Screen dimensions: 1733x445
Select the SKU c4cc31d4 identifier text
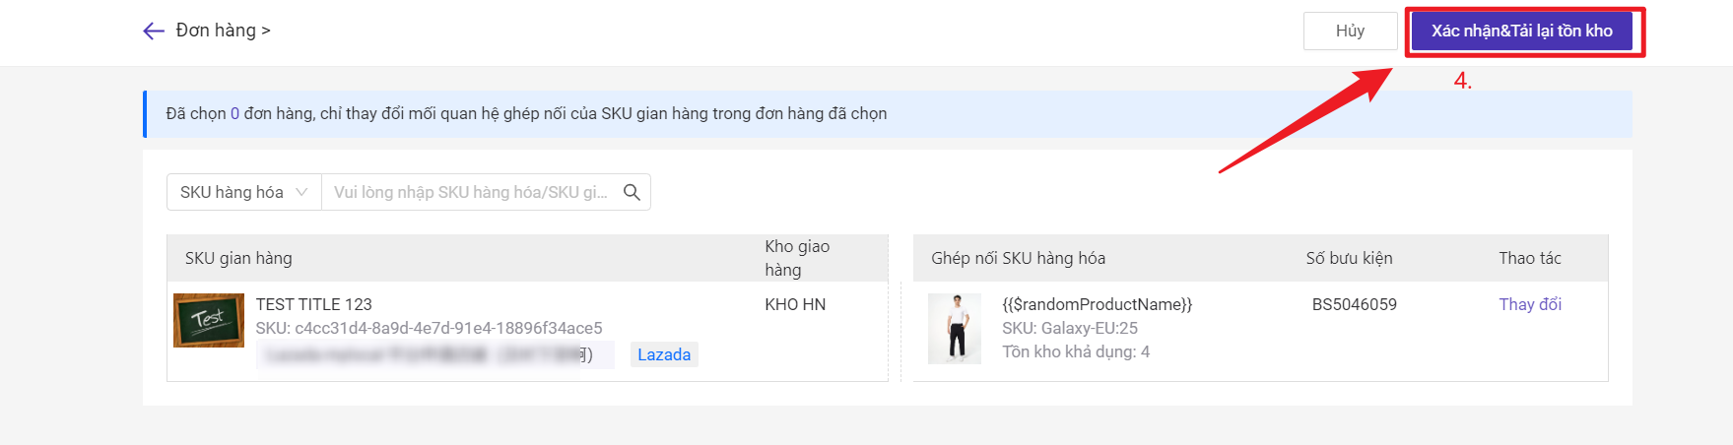[x=430, y=328]
